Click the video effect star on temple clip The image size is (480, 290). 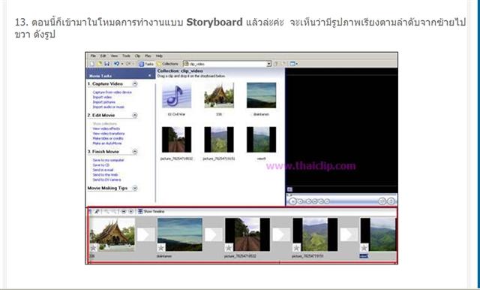pyautogui.click(x=93, y=247)
